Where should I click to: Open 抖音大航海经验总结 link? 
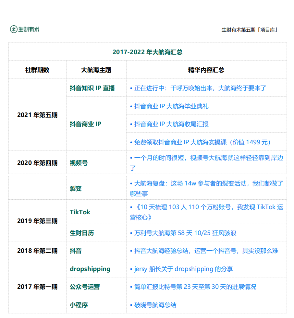[204, 251]
